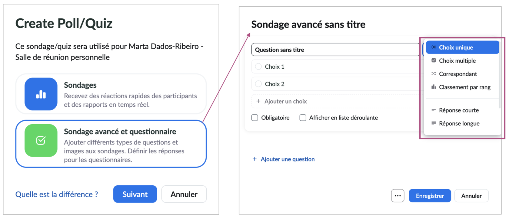This screenshot has width=509, height=218.
Task: Click the Question sans titre field
Action: pos(335,50)
